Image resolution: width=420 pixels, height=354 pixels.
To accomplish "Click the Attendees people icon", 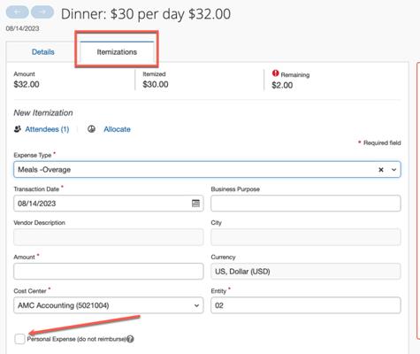I will coord(18,129).
